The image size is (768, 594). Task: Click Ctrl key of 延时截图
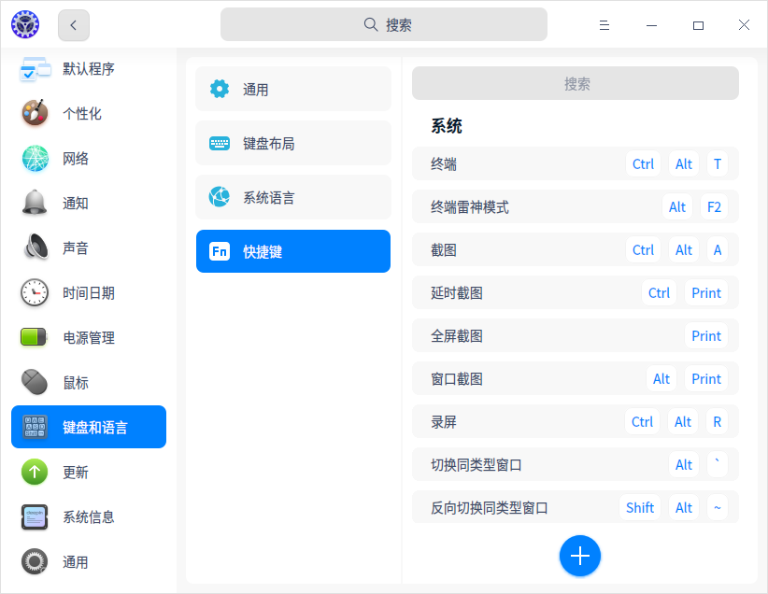pyautogui.click(x=659, y=293)
